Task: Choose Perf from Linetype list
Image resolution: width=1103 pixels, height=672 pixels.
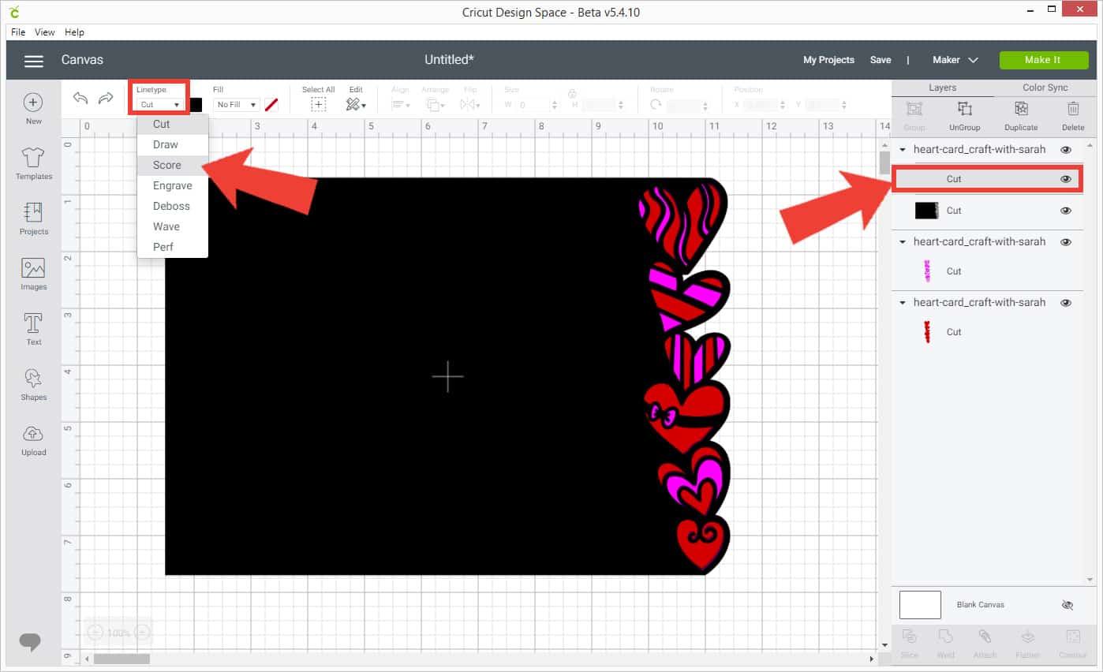Action: click(172, 247)
